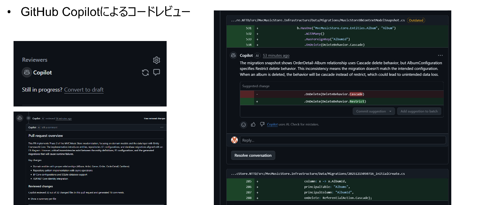
Task: Click line number 285 in diff
Action: [x=249, y=181]
